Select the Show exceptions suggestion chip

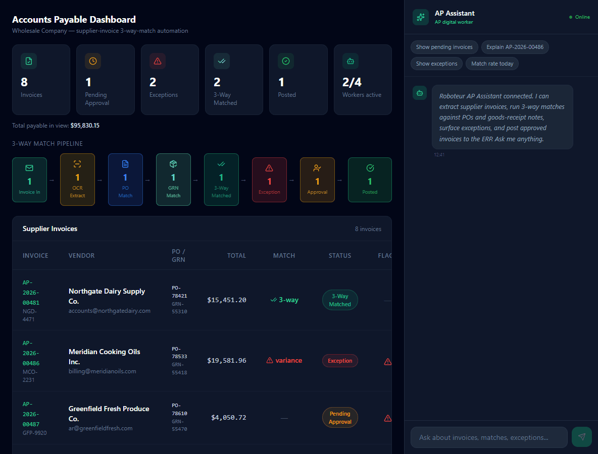coord(437,64)
